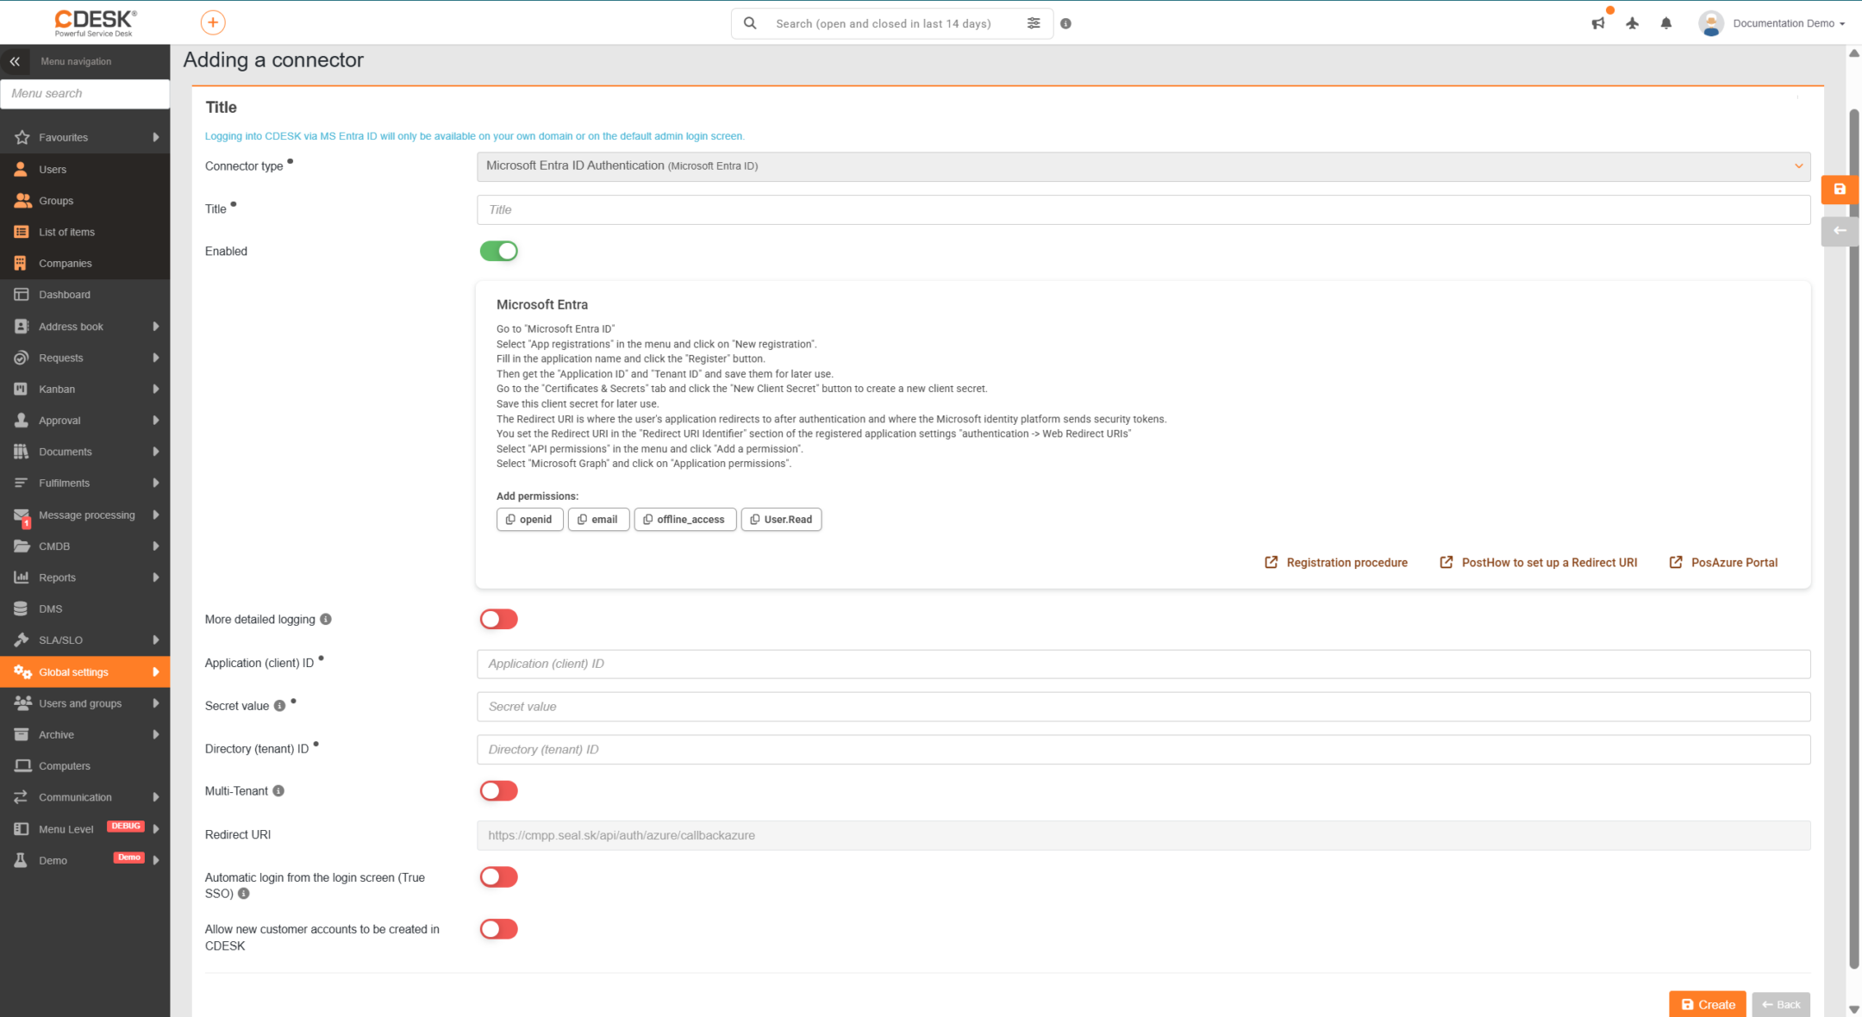Screen dimensions: 1862x1017
Task: Expand SLA/SLO submenu
Action: [156, 640]
